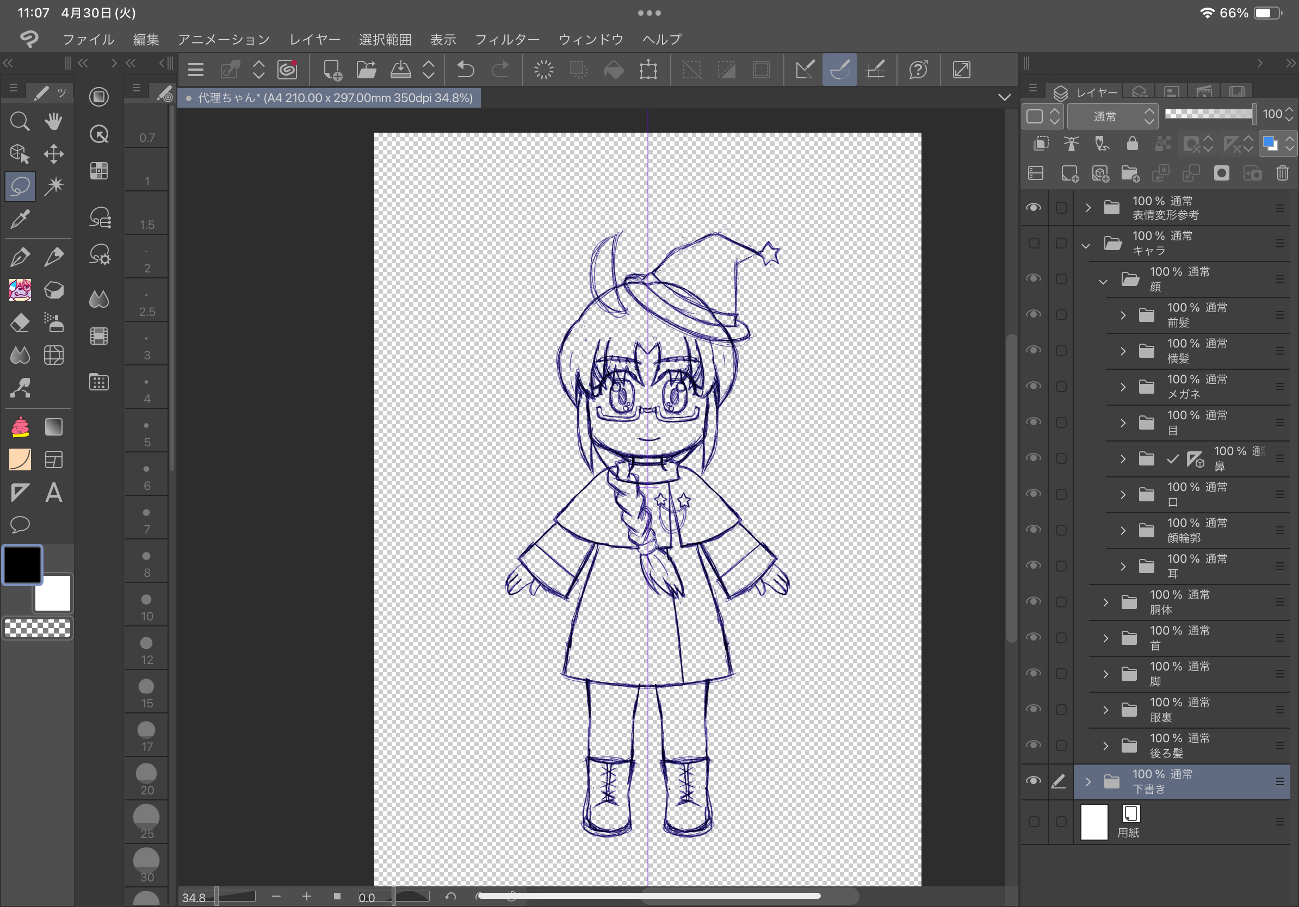Hide the 表情変形参考 folder layer

1034,208
